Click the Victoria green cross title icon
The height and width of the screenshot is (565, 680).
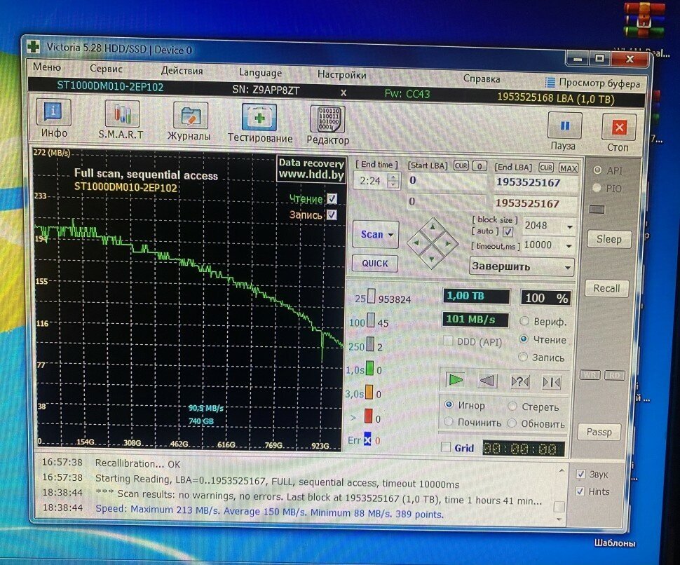(34, 46)
